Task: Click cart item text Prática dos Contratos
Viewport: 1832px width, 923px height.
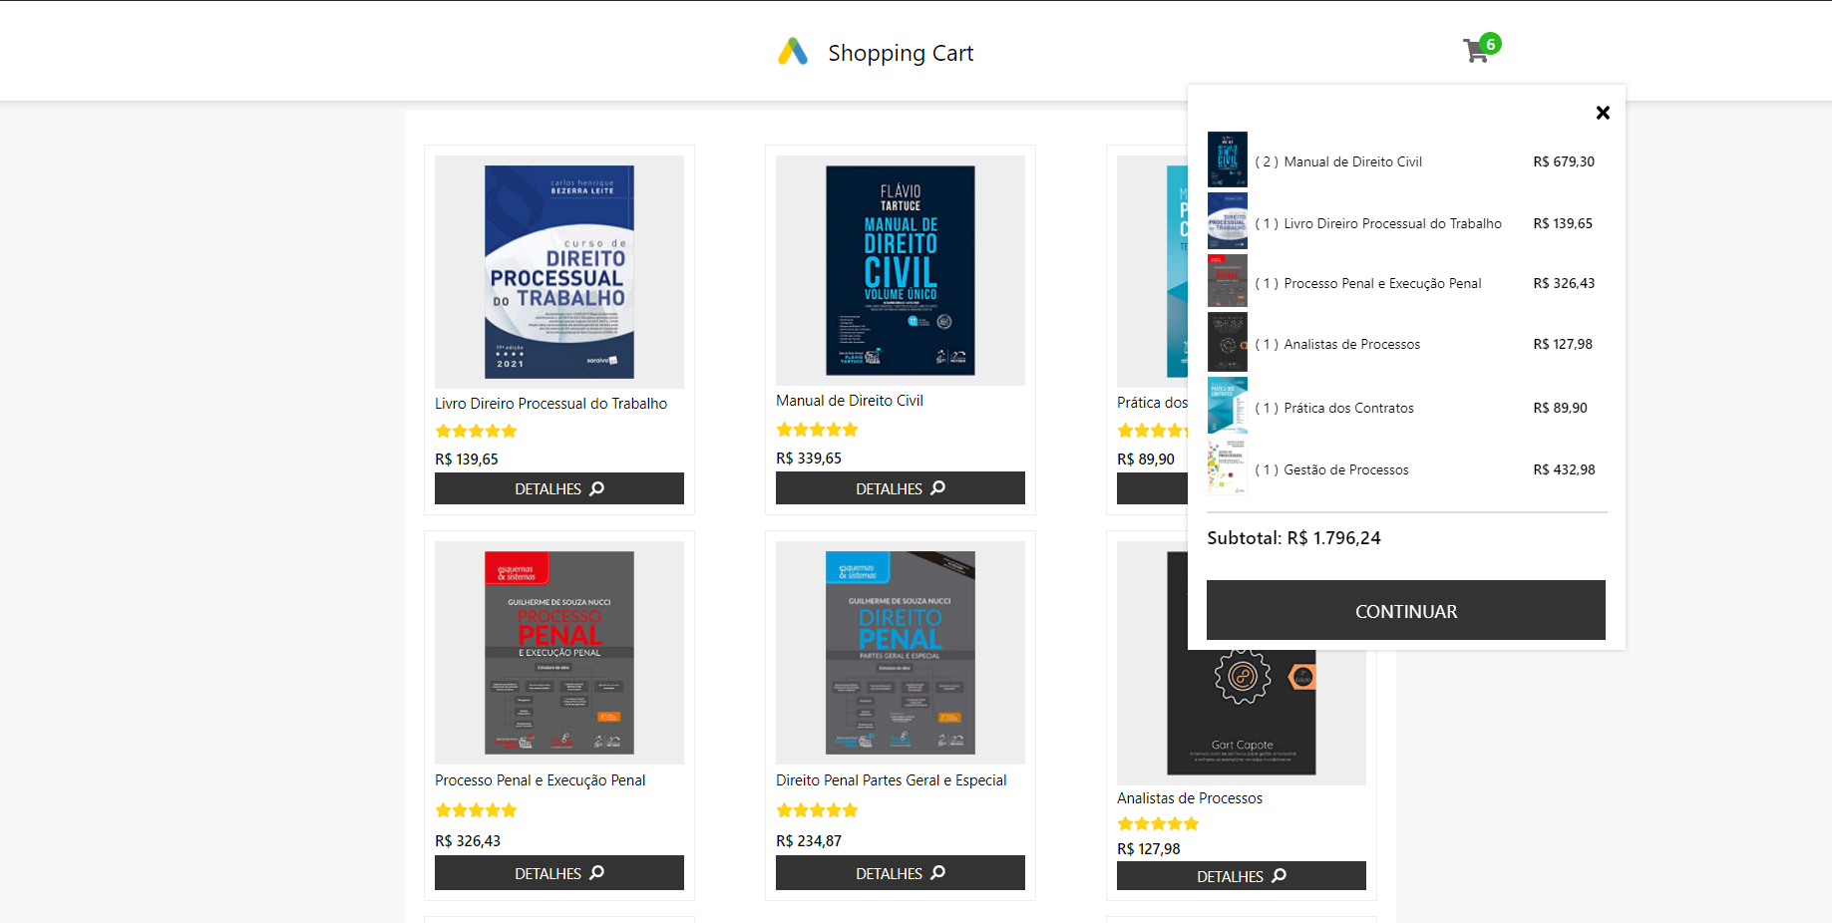Action: [x=1349, y=408]
